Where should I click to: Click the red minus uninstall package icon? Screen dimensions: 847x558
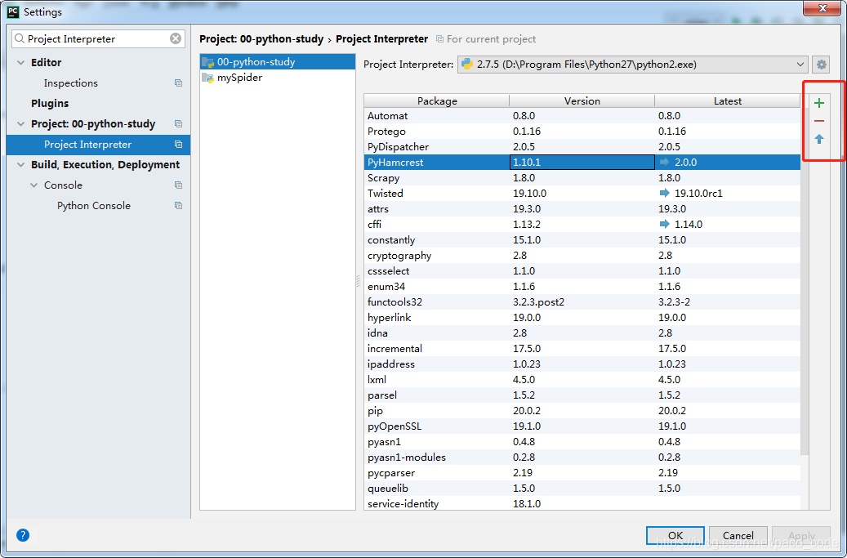(x=819, y=121)
